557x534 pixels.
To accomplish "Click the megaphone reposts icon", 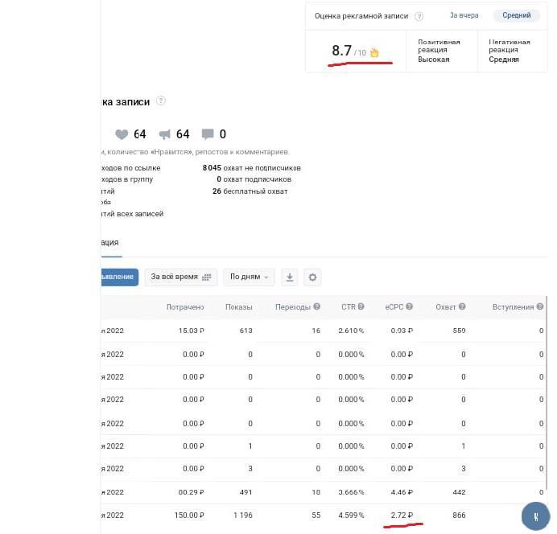I will click(165, 134).
